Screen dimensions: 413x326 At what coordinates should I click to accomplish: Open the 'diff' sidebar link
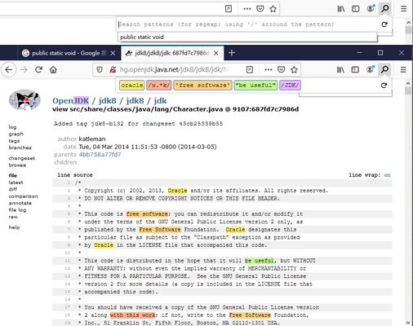pyautogui.click(x=13, y=189)
